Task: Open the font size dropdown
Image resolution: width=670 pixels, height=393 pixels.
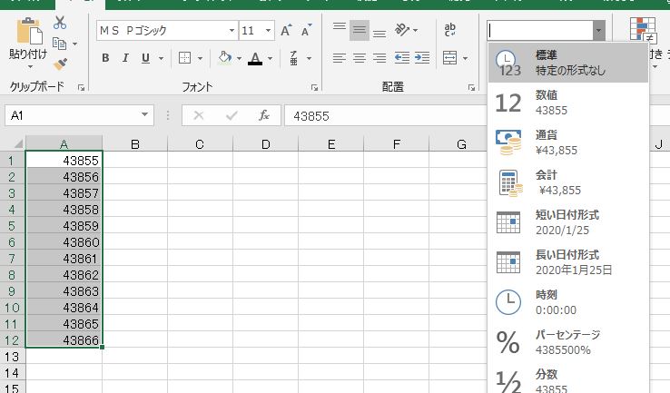Action: click(269, 30)
